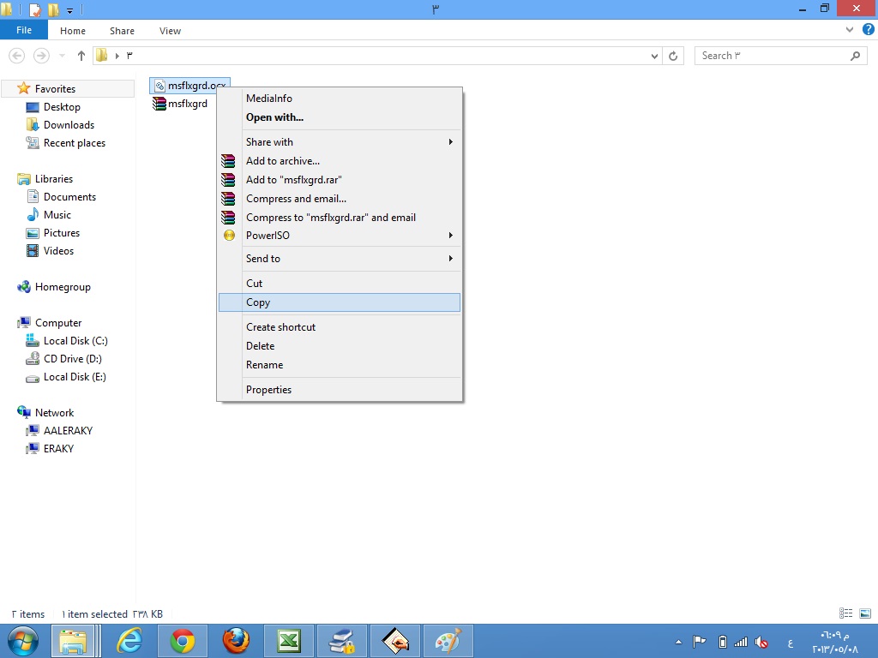878x658 pixels.
Task: Open the quick access toolbar customize dropdown
Action: tap(70, 10)
